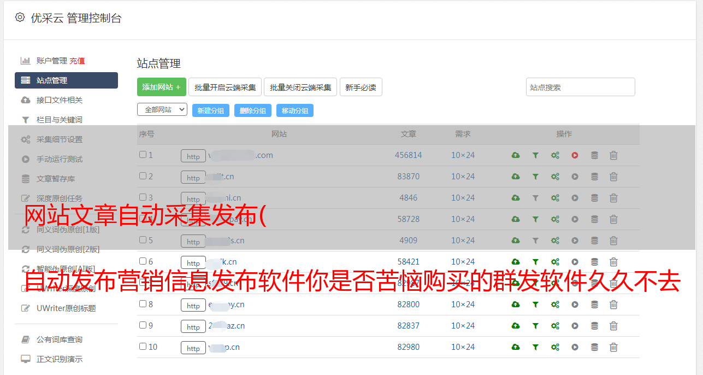Click the play icon in row 2
The height and width of the screenshot is (375, 703).
(575, 177)
